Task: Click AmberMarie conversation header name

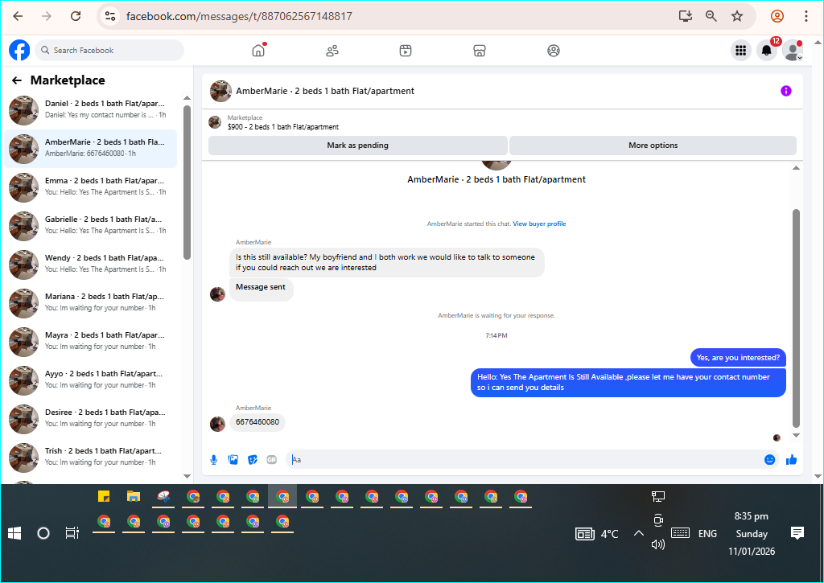Action: tap(325, 91)
